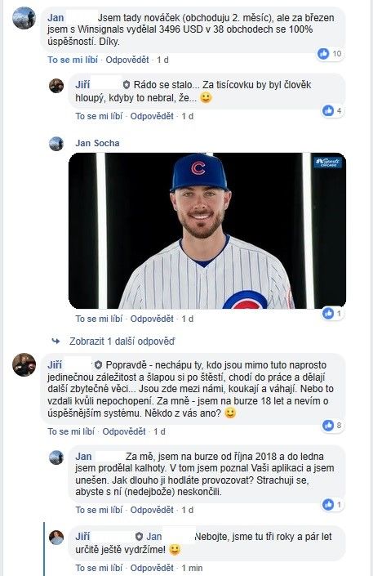
Task: Open the like reaction count showing 10
Action: (330, 54)
